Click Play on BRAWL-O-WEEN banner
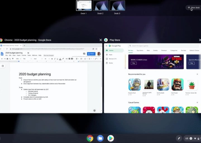The image size is (201, 143). click(x=134, y=63)
